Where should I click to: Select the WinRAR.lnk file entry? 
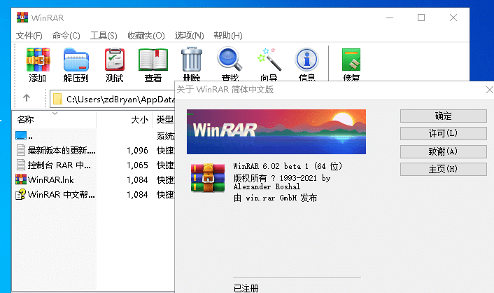tap(50, 179)
